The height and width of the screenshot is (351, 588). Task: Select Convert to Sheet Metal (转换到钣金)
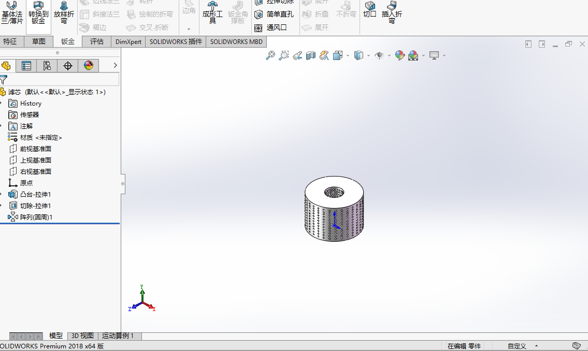coord(38,12)
